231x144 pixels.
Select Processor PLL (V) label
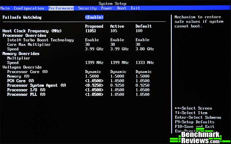click(26, 94)
